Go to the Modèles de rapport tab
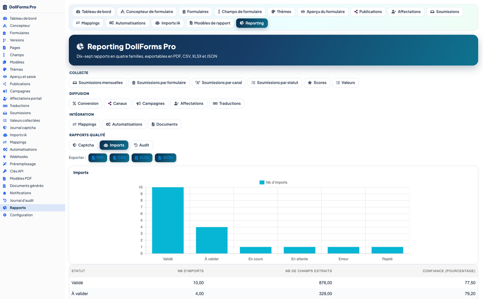 (x=210, y=23)
